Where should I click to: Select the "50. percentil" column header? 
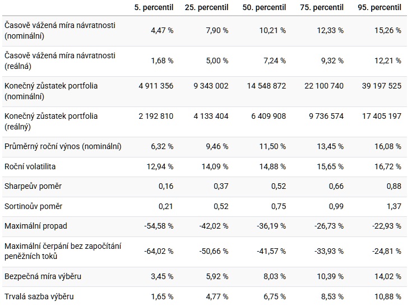(x=264, y=7)
